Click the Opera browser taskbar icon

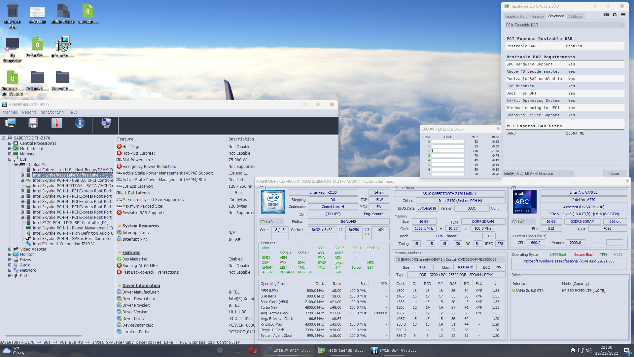(x=253, y=350)
